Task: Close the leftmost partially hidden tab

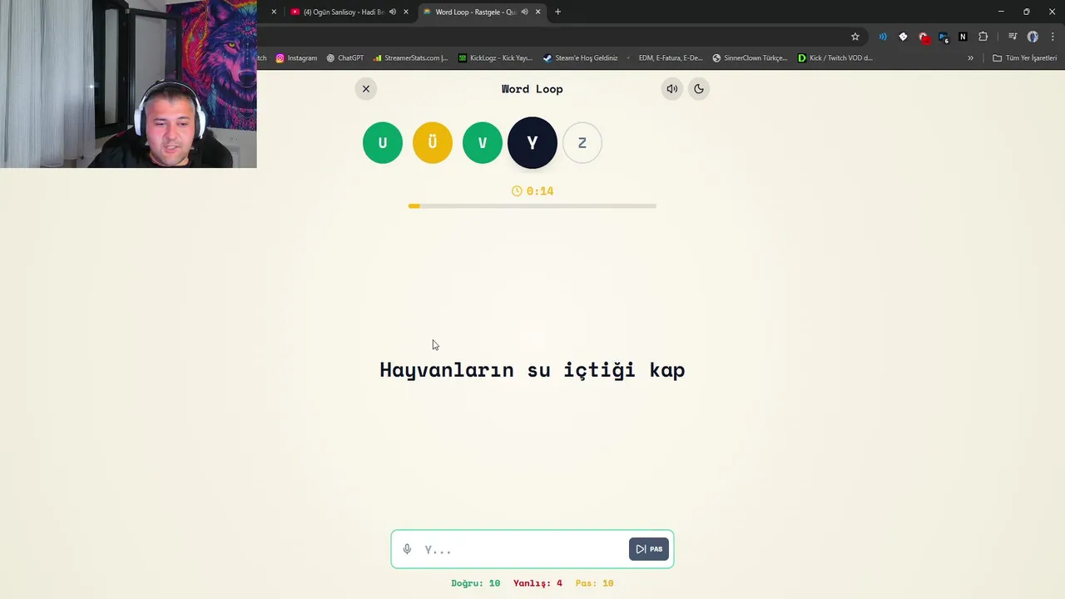Action: click(274, 12)
